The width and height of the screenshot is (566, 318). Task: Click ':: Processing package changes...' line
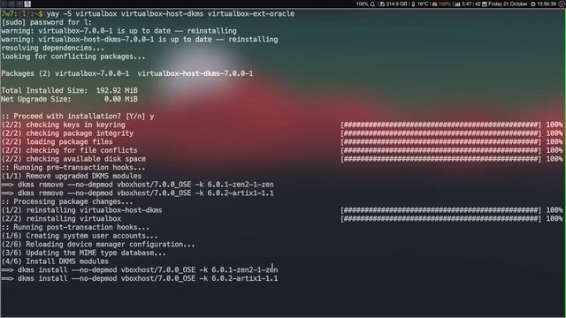[67, 201]
